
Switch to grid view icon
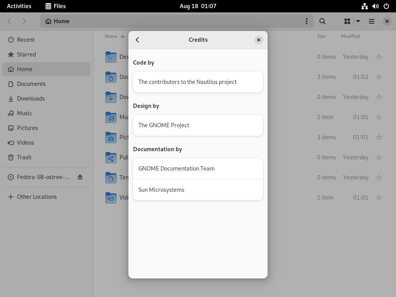tap(347, 21)
